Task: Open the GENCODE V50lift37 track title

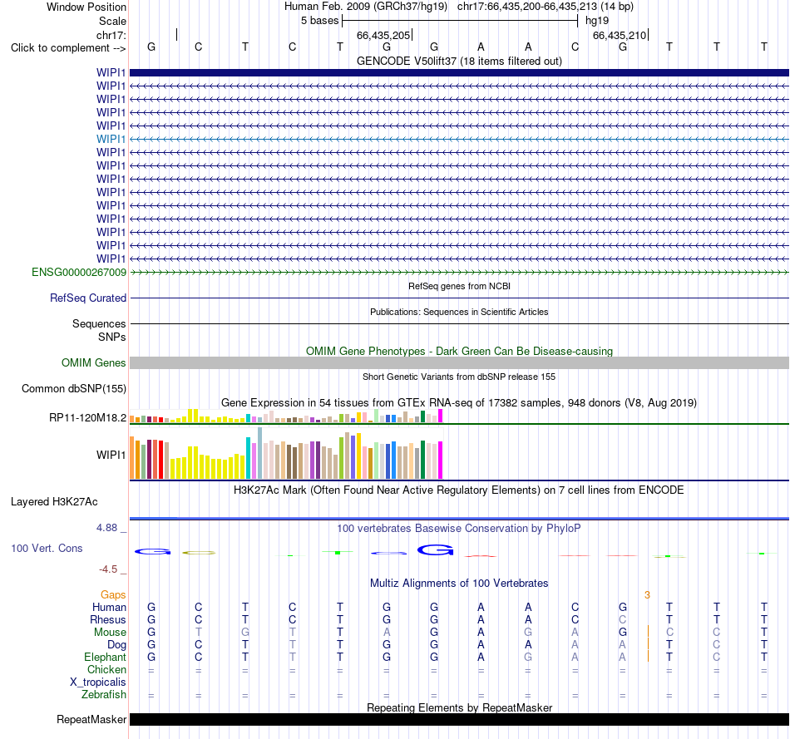Action: (x=459, y=61)
